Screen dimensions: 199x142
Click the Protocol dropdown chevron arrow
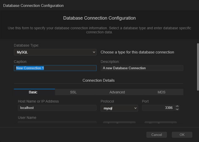click(135, 108)
